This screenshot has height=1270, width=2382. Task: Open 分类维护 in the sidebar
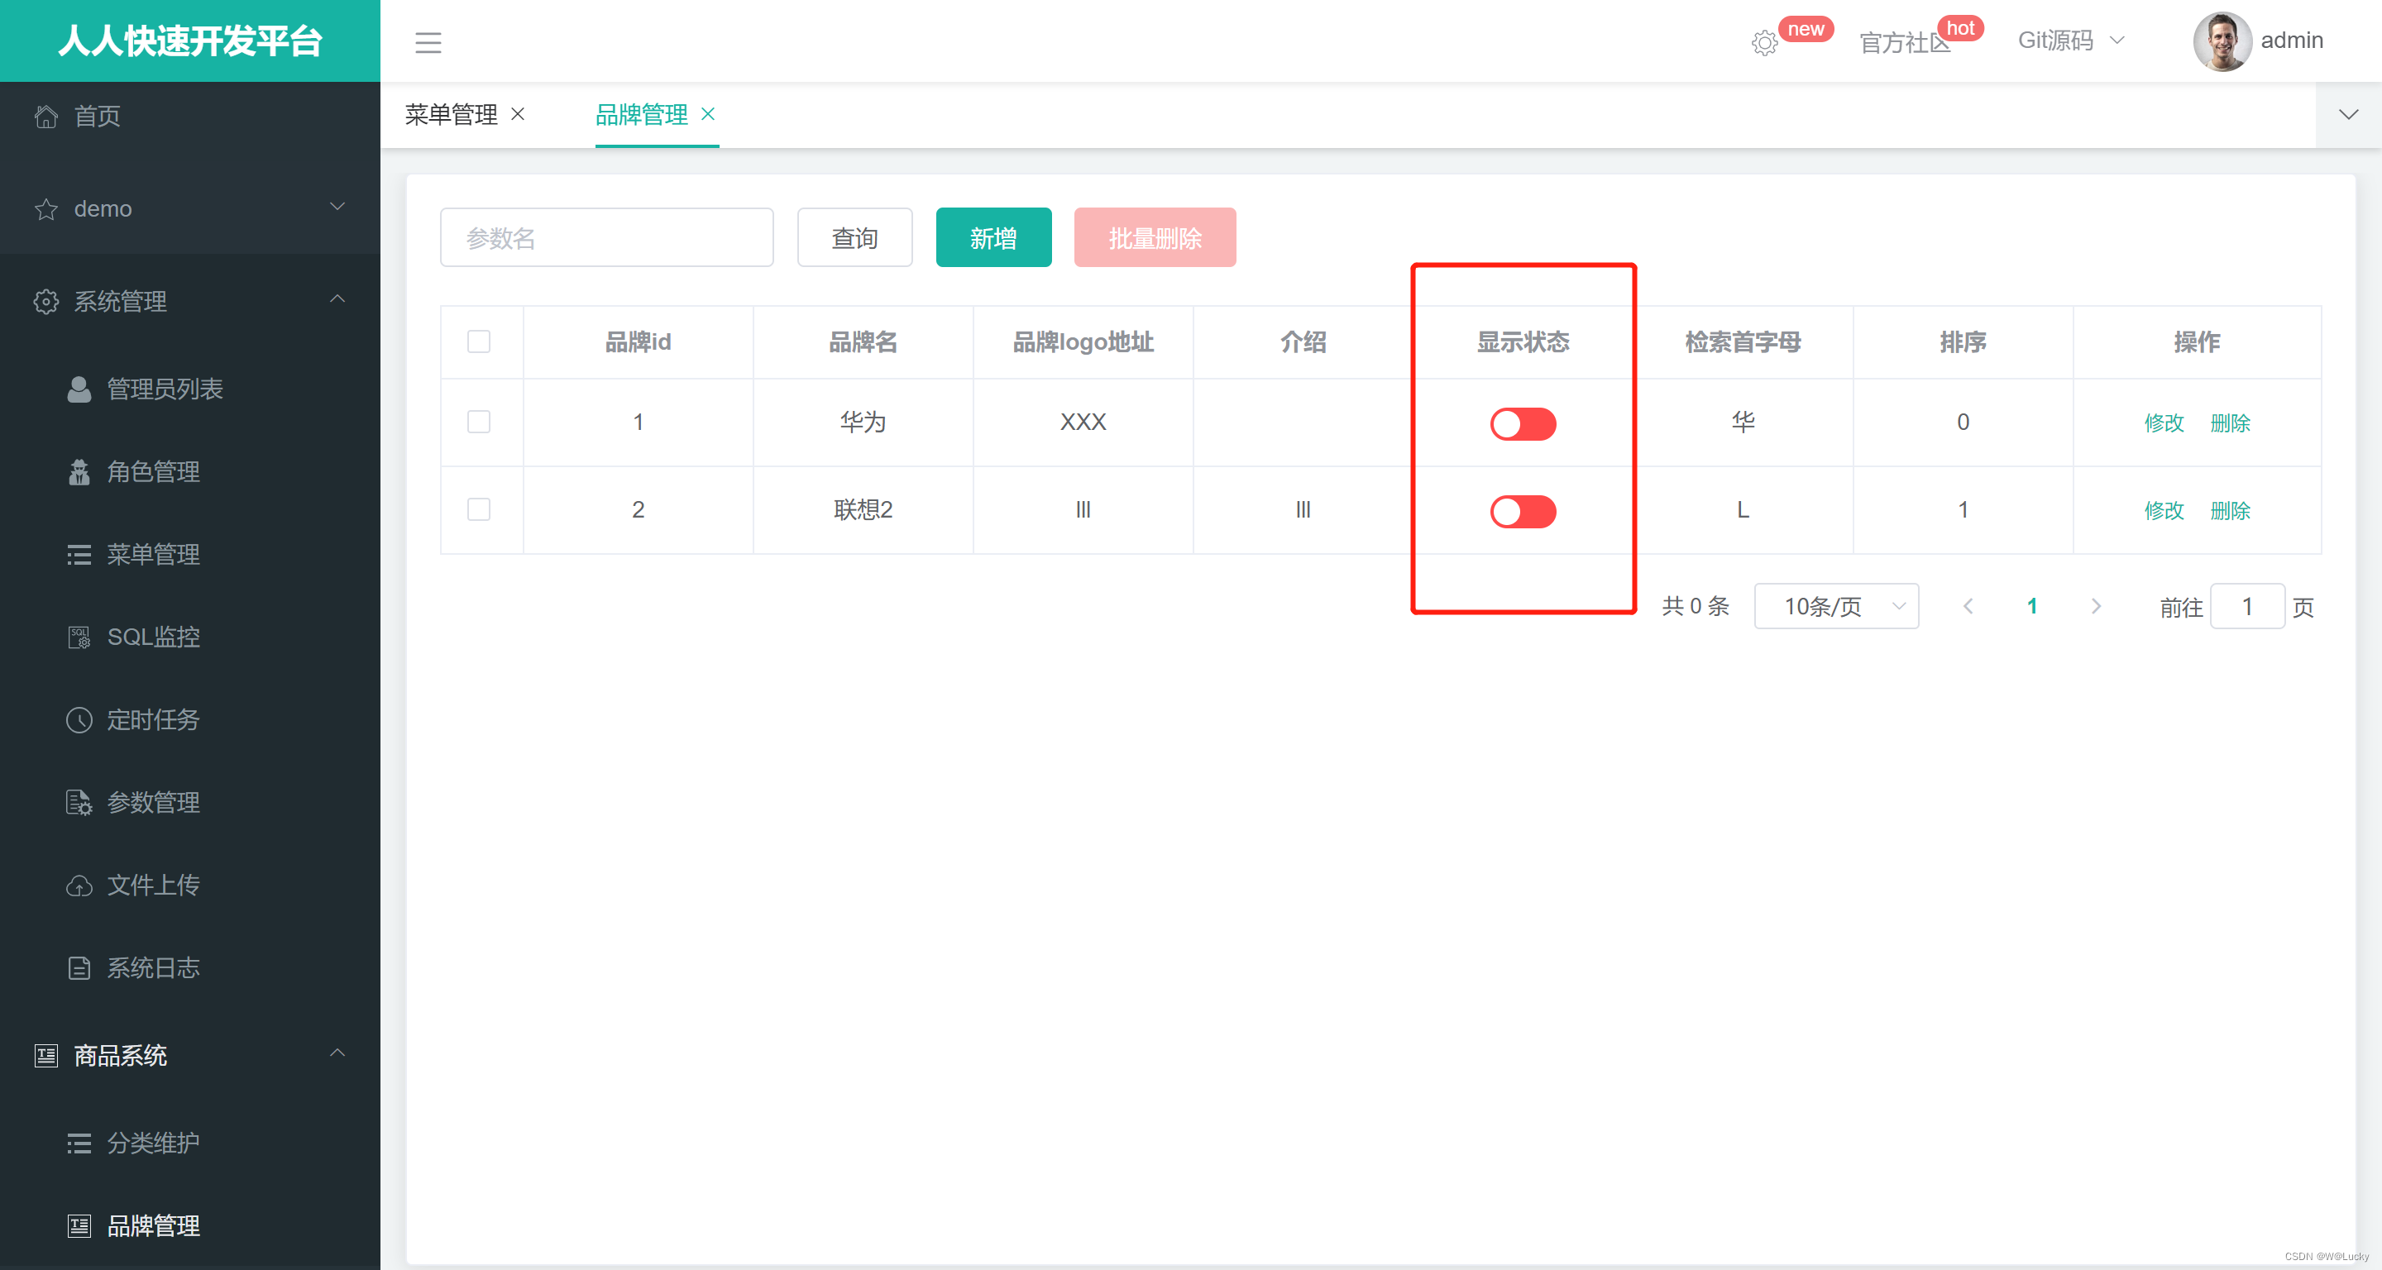[x=152, y=1143]
